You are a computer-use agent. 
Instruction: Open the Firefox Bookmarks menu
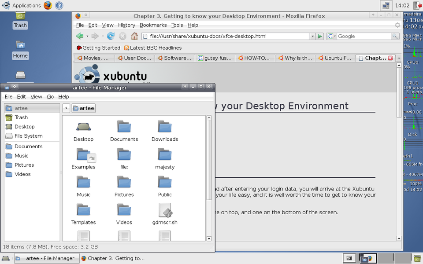click(153, 25)
